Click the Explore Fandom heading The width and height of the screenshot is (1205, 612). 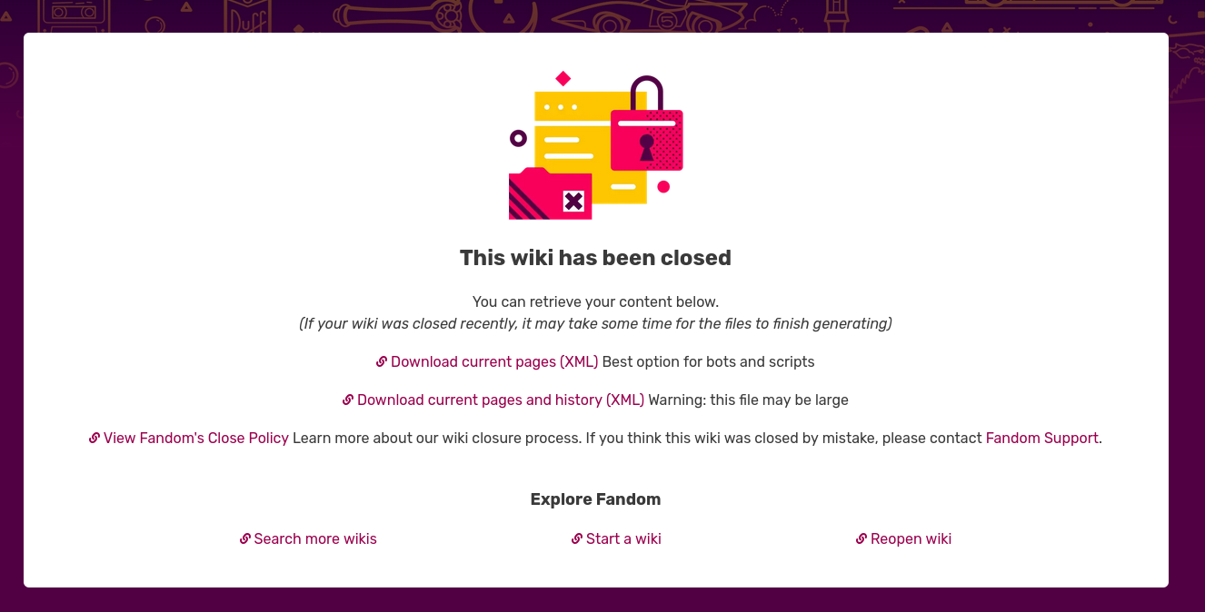coord(595,499)
